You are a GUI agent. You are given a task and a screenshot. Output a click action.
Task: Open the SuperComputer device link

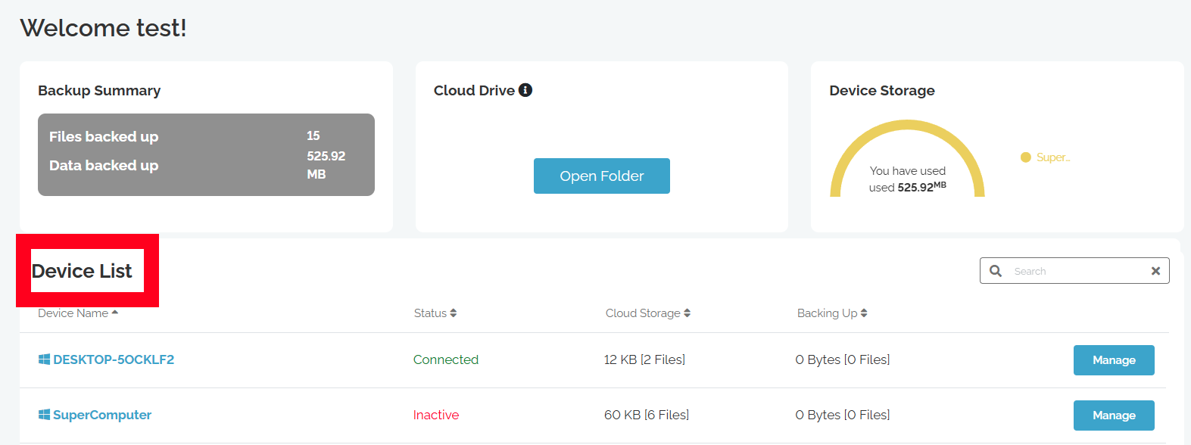click(102, 415)
